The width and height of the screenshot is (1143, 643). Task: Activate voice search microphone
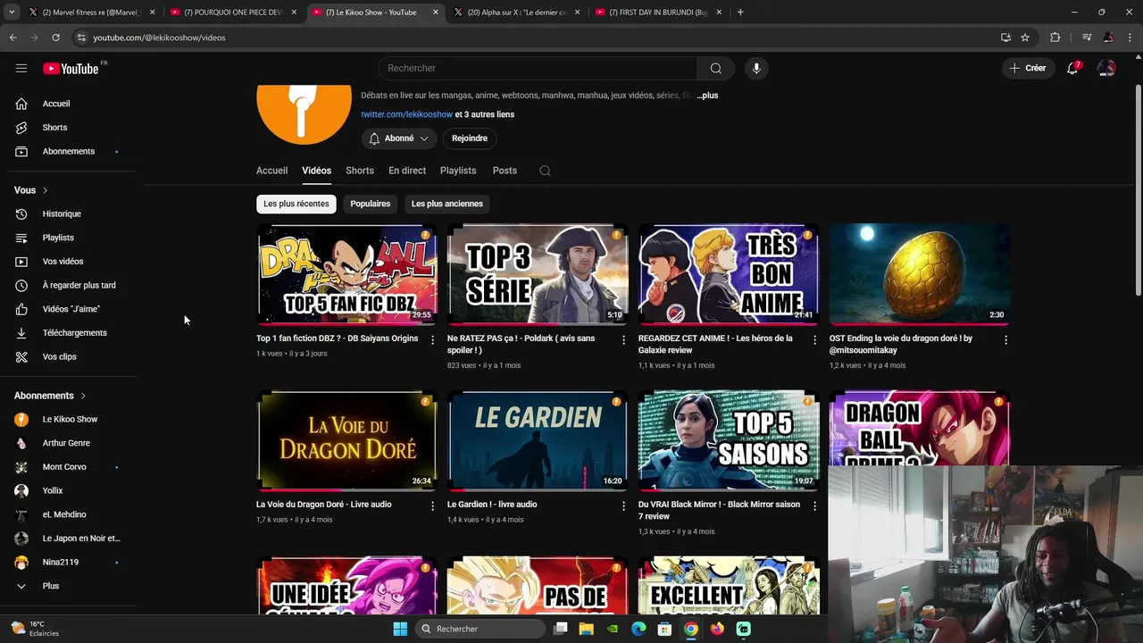[x=756, y=68]
